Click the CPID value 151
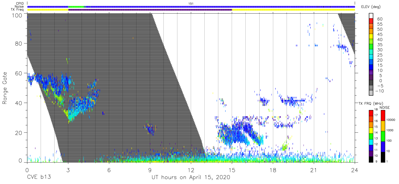Screen dimensions: 399x184 point(191,4)
